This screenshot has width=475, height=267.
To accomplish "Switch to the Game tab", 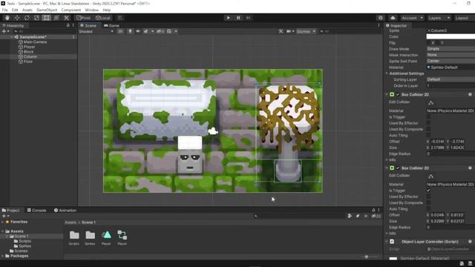I will click(x=111, y=25).
